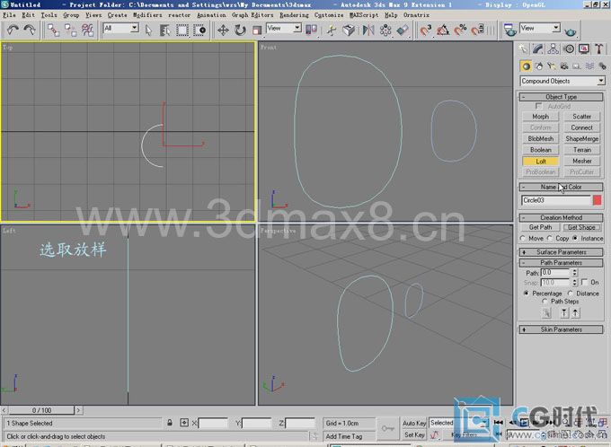Open the Modifiers menu

pos(147,14)
